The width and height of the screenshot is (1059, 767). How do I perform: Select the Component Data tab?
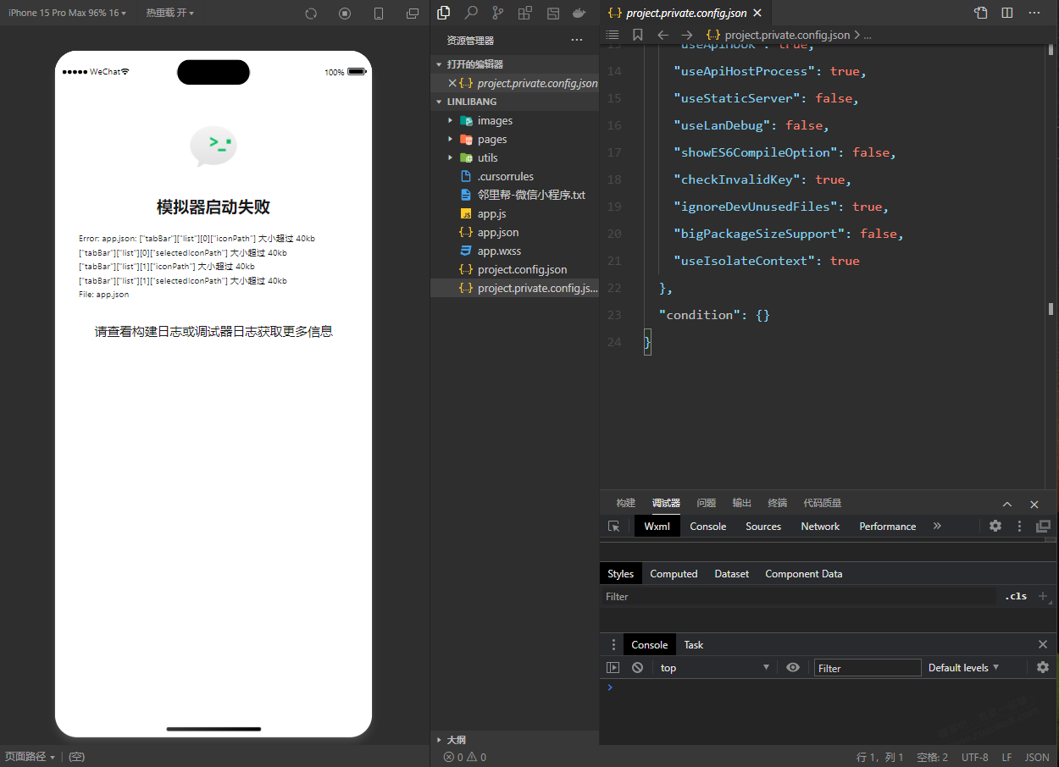[804, 573]
